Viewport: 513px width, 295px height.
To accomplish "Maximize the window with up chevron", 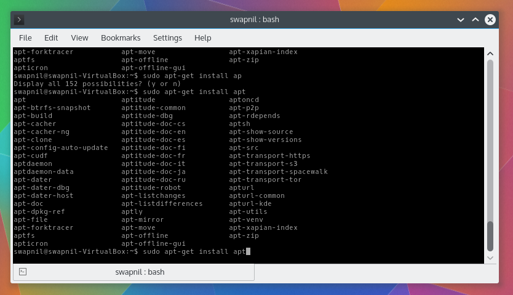I will coord(475,20).
